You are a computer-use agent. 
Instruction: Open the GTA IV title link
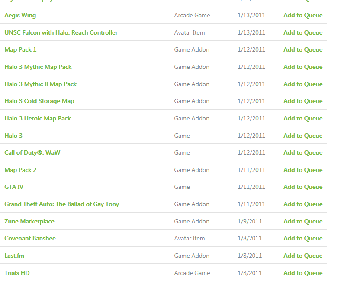14,187
